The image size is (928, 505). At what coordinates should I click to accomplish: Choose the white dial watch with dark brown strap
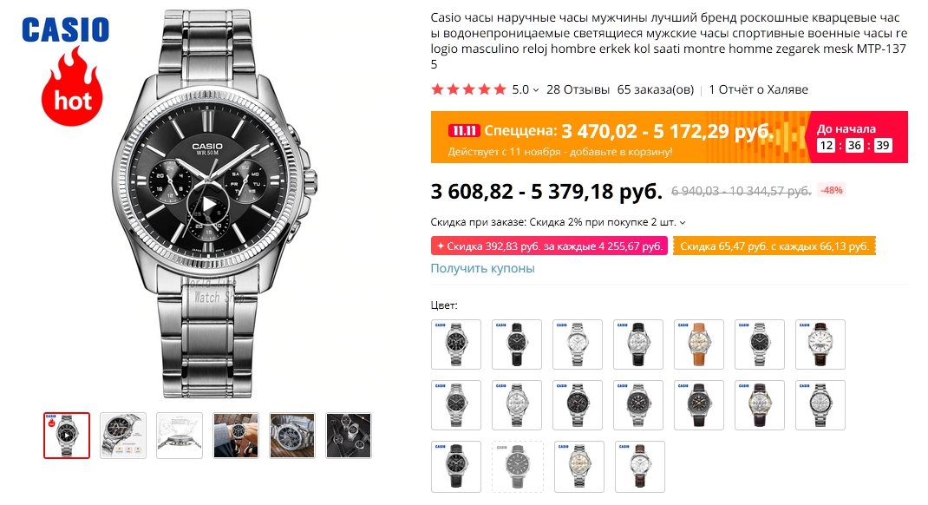(x=820, y=344)
